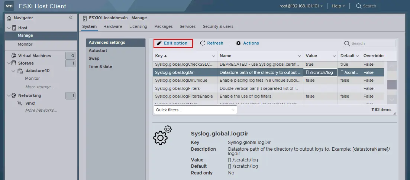Select Advanced settings in the side menu

[x=116, y=42]
